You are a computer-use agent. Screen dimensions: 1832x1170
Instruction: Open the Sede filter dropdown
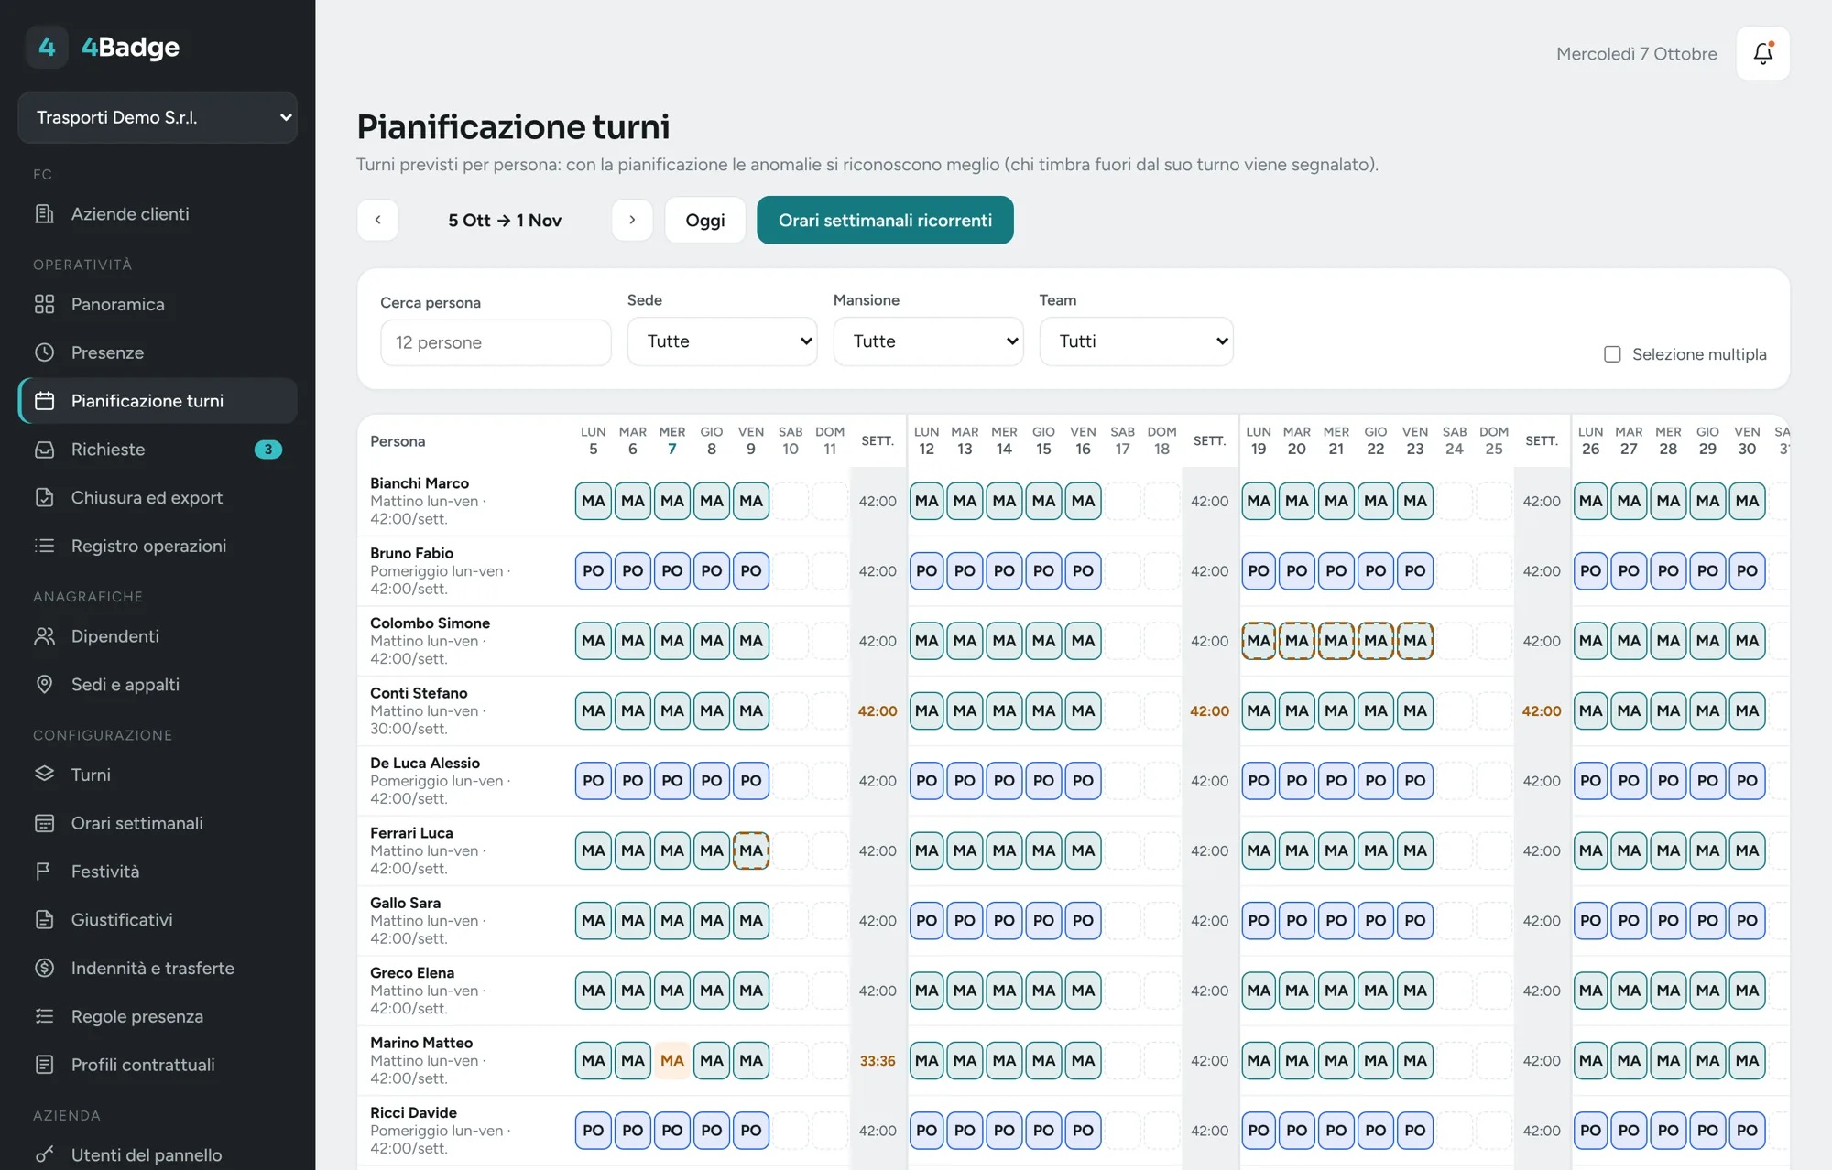coord(722,341)
